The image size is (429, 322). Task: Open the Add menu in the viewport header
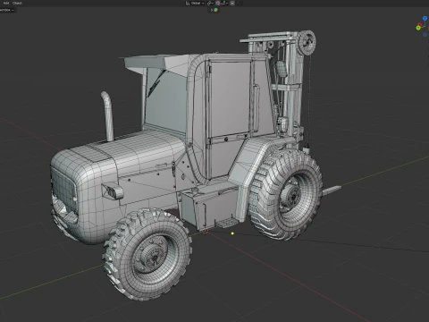[x=6, y=3]
